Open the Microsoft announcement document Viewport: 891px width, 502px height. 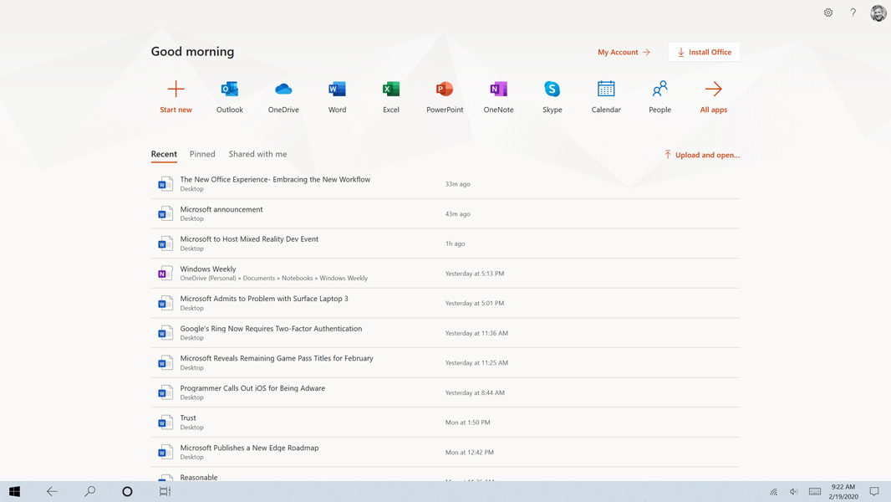click(x=221, y=209)
